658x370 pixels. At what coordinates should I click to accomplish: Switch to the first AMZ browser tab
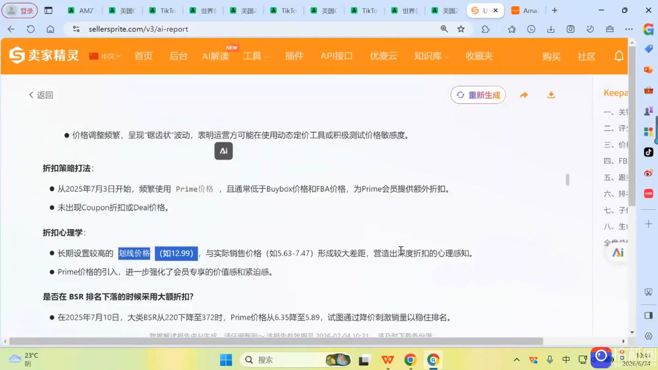click(x=81, y=11)
